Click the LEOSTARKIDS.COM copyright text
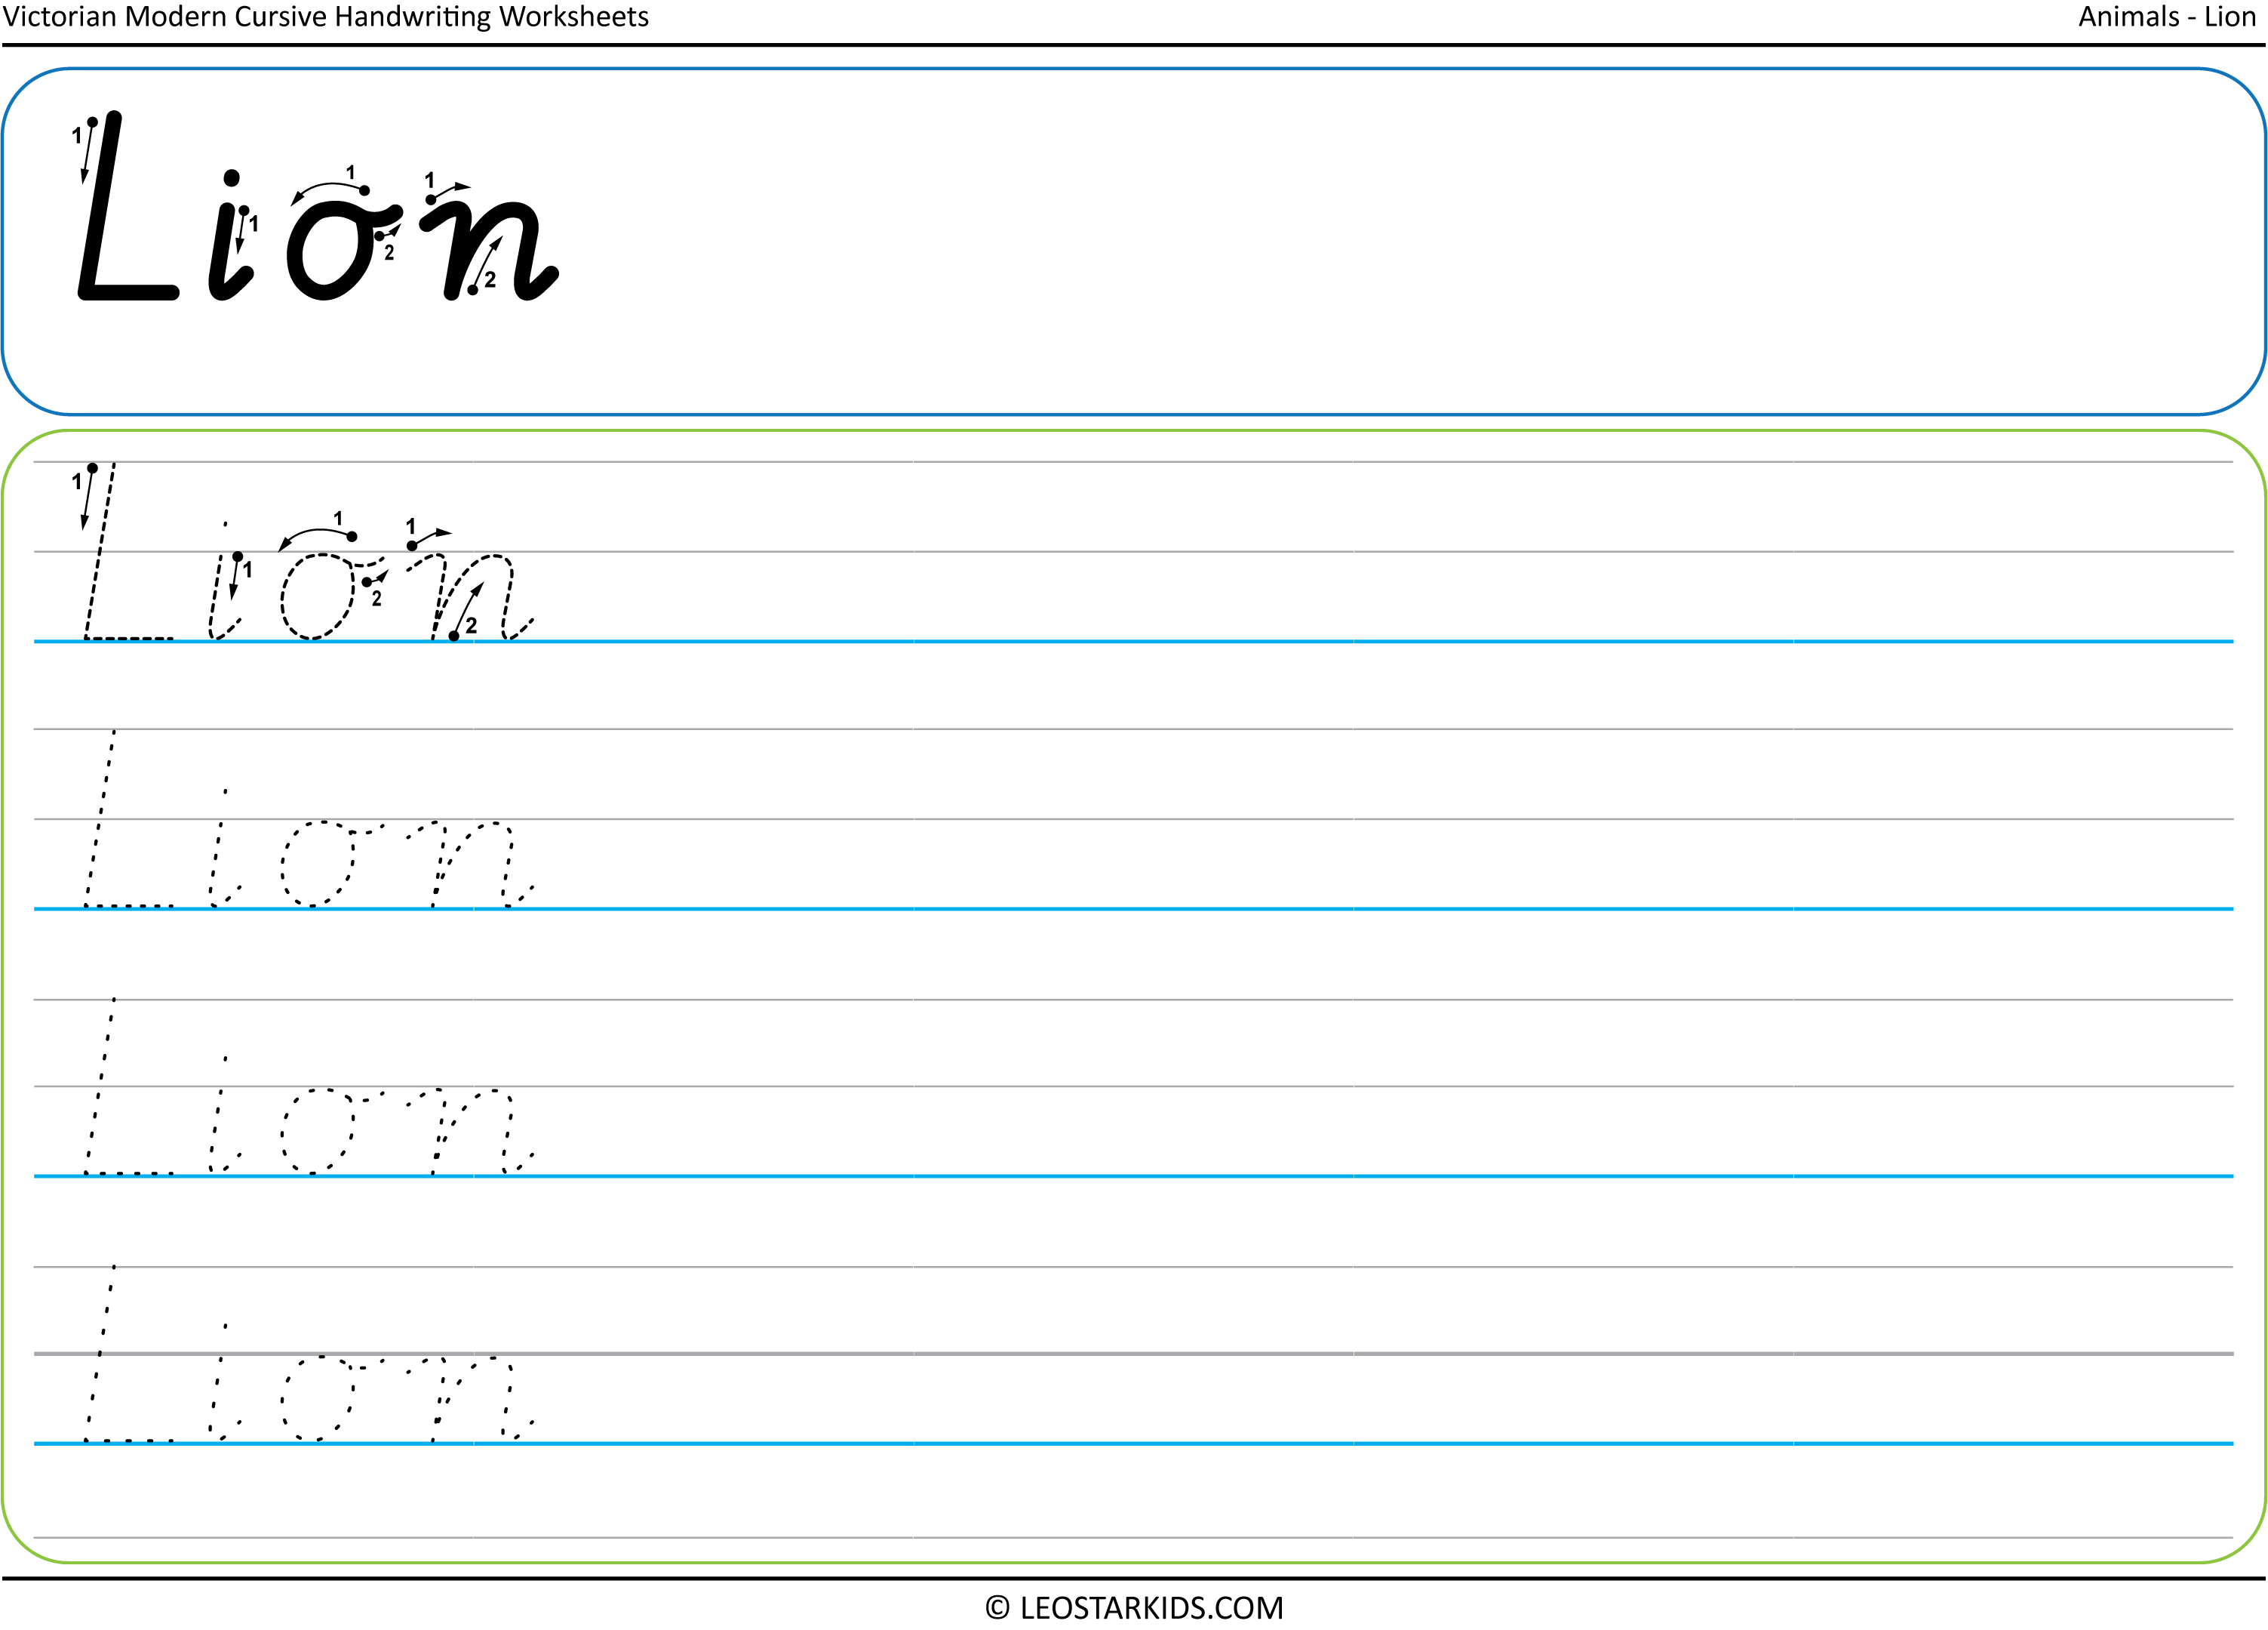The image size is (2268, 1630). click(x=1134, y=1607)
